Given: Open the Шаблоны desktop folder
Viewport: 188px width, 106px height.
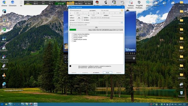Looking at the screenshot, I should pyautogui.click(x=182, y=76).
